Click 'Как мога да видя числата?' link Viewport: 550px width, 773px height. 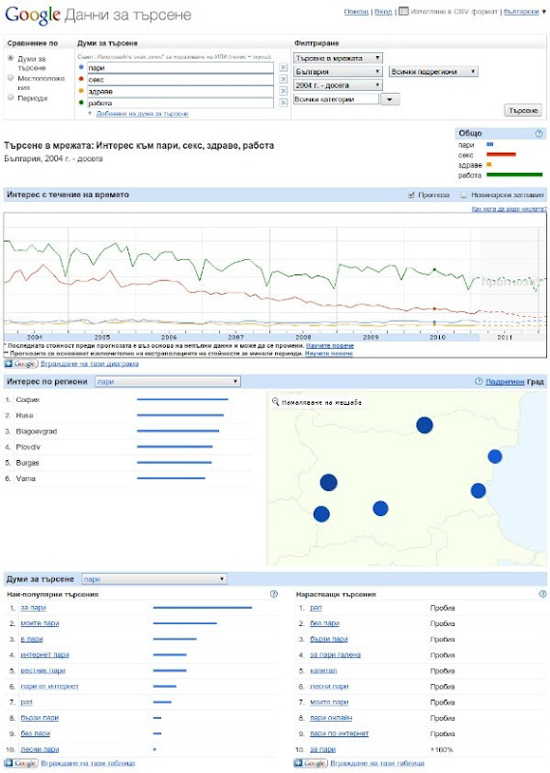click(x=509, y=209)
